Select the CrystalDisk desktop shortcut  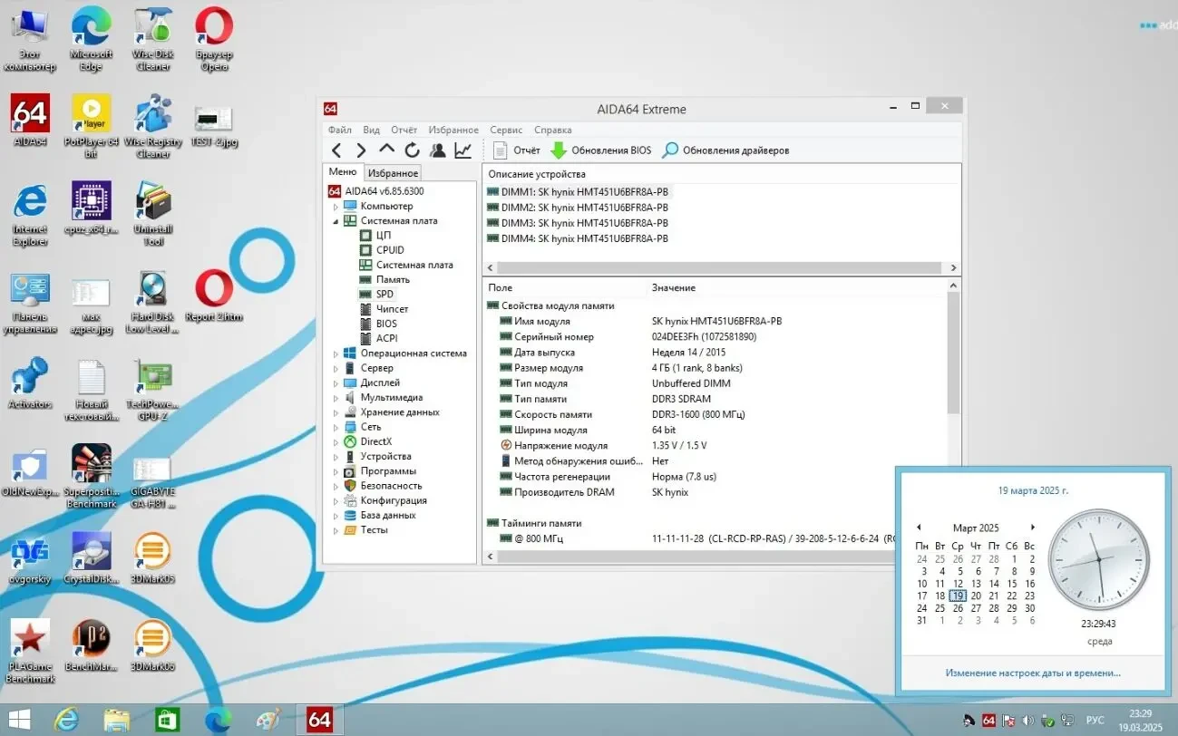[x=91, y=558]
